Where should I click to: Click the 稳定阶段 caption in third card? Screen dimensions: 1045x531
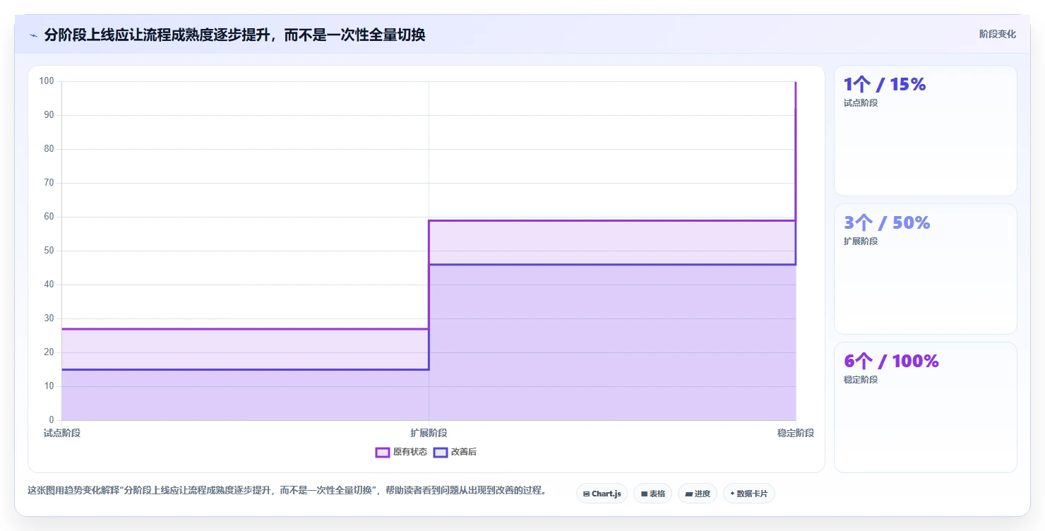(x=861, y=380)
